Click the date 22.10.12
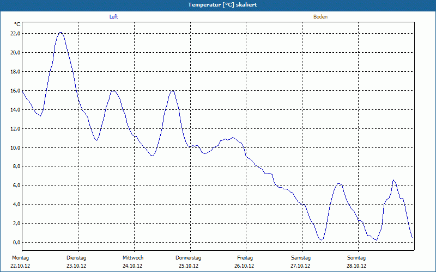This screenshot has width=436, height=272. click(20, 266)
